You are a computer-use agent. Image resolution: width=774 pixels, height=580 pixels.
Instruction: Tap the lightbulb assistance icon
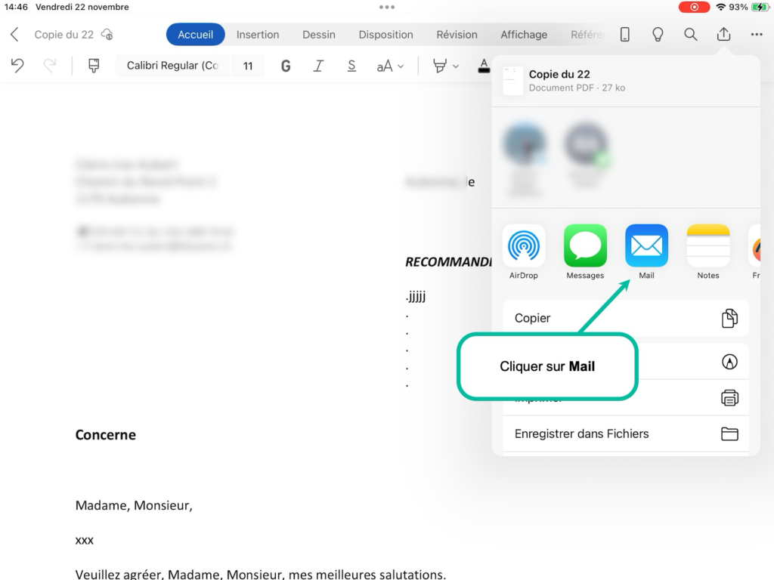[x=658, y=35]
